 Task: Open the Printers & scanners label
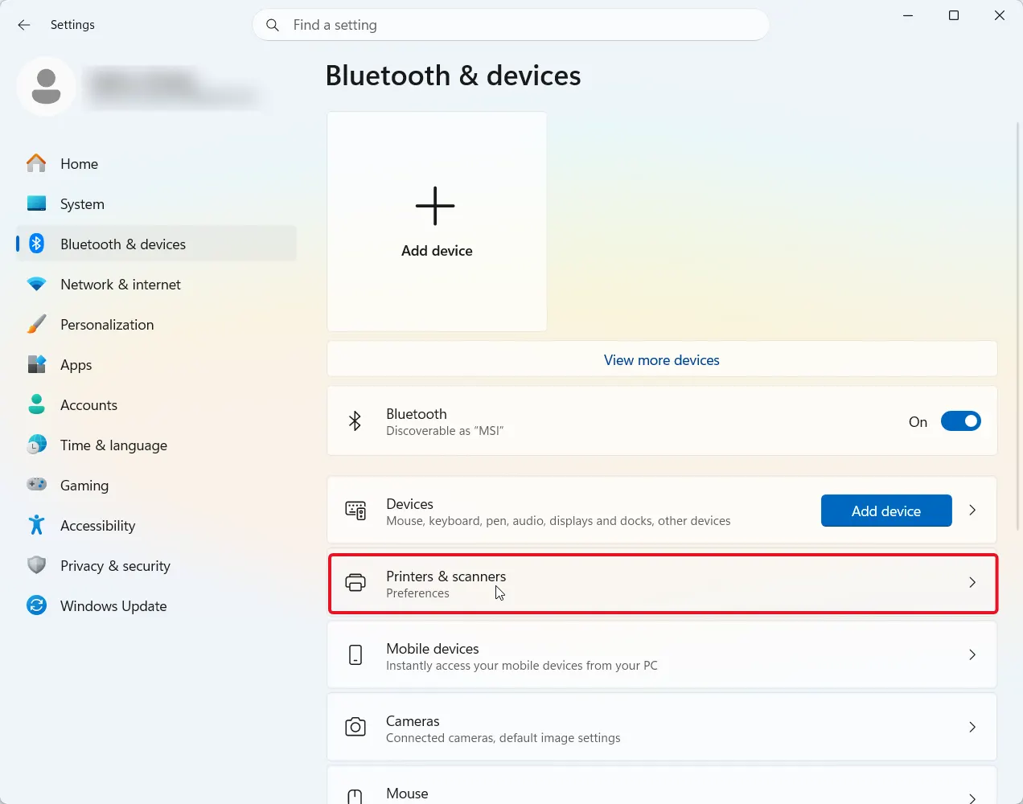[x=446, y=576]
